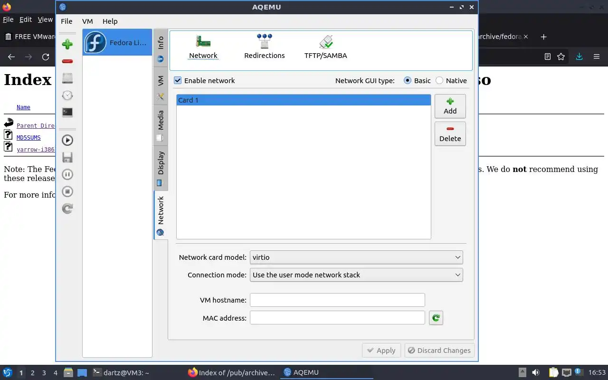Switch to the Display vertical tab

coord(161,168)
